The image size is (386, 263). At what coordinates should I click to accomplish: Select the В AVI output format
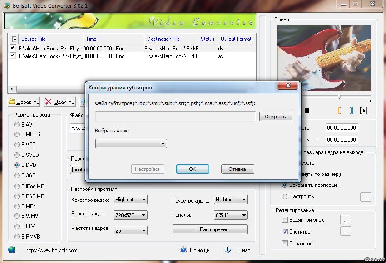pos(17,125)
